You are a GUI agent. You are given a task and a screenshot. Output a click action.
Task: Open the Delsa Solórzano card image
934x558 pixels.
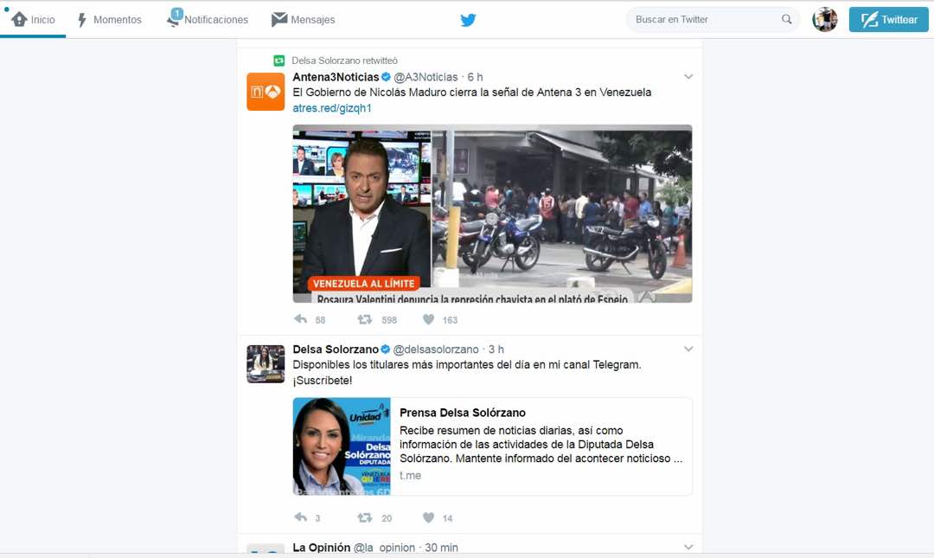(x=342, y=446)
